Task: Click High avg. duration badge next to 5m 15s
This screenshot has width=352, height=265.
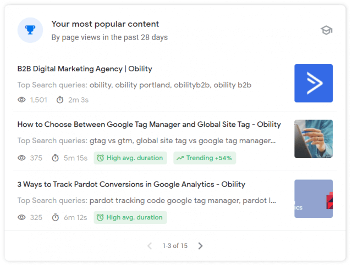Action: coord(130,158)
